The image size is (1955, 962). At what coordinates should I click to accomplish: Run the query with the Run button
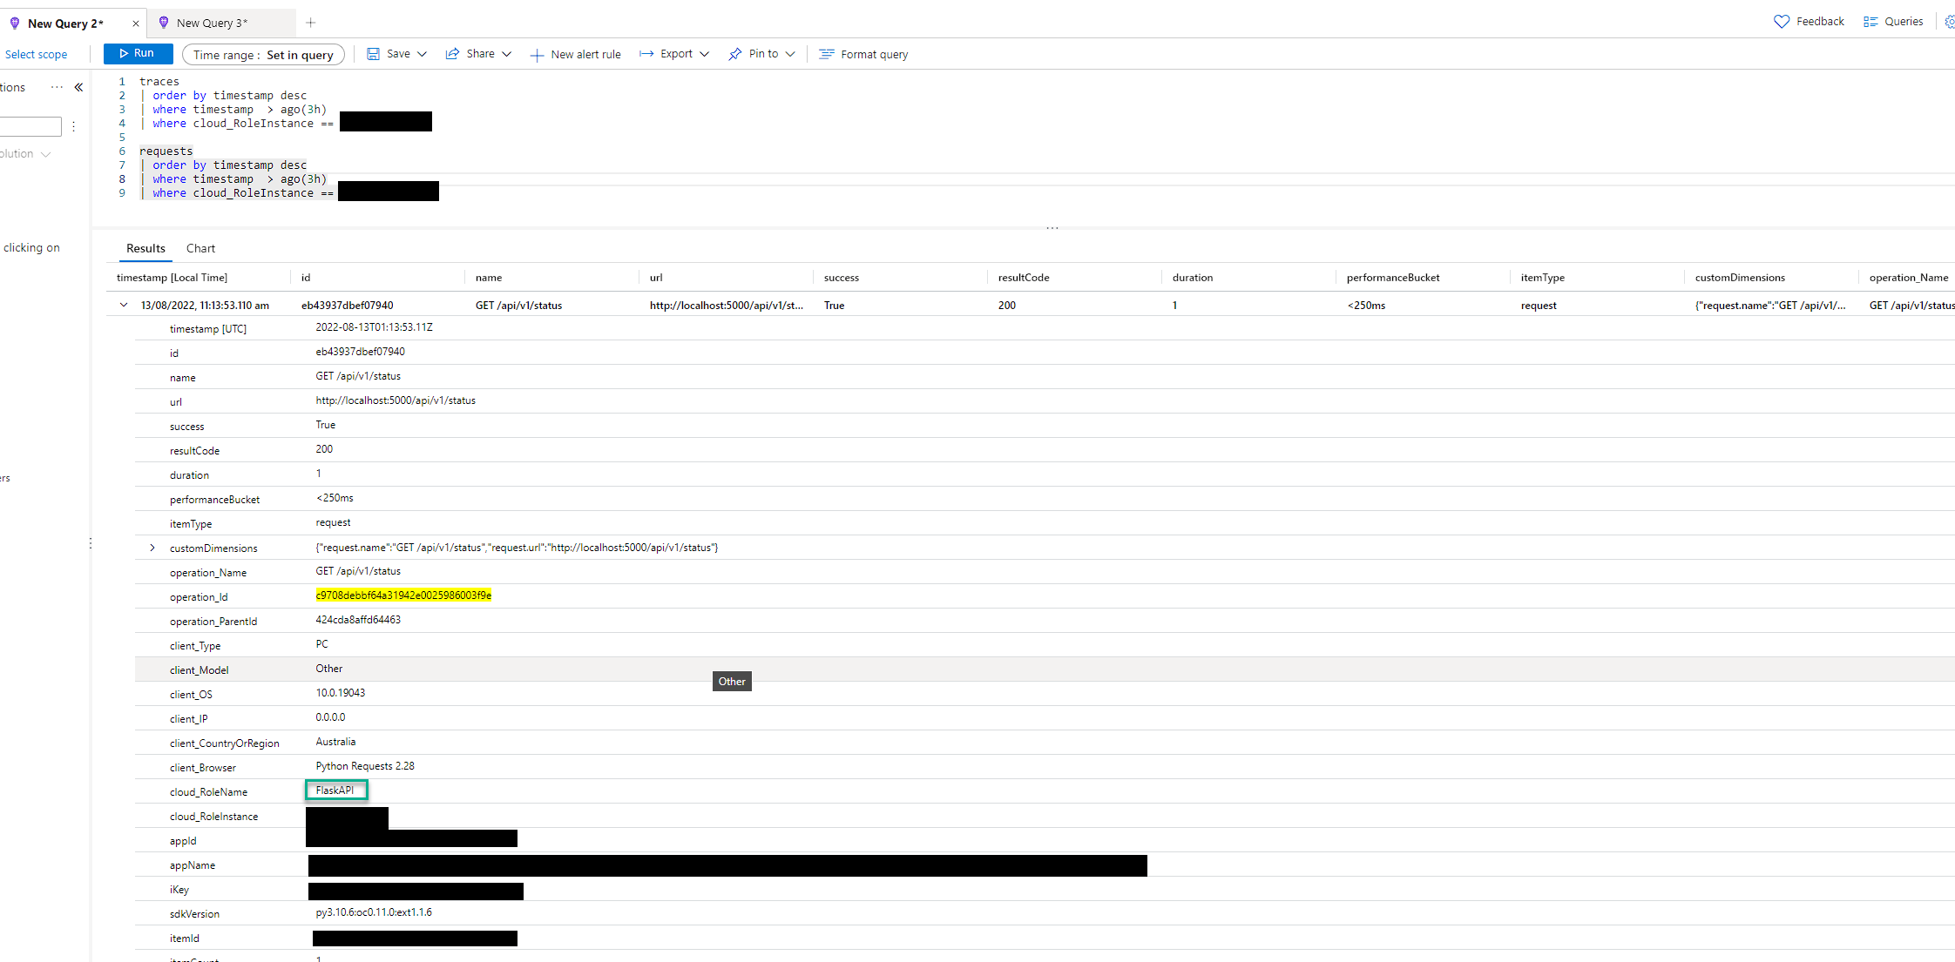[x=138, y=54]
